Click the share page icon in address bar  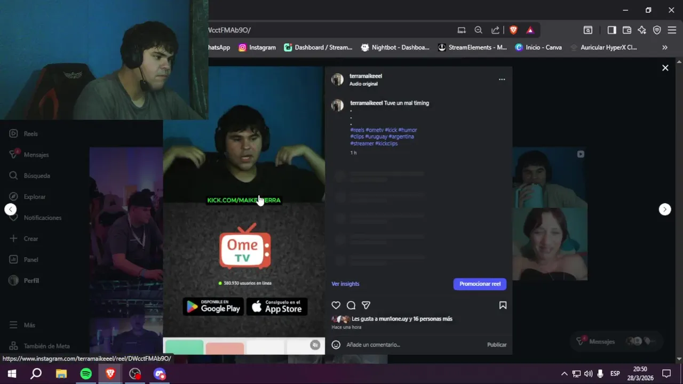(495, 30)
